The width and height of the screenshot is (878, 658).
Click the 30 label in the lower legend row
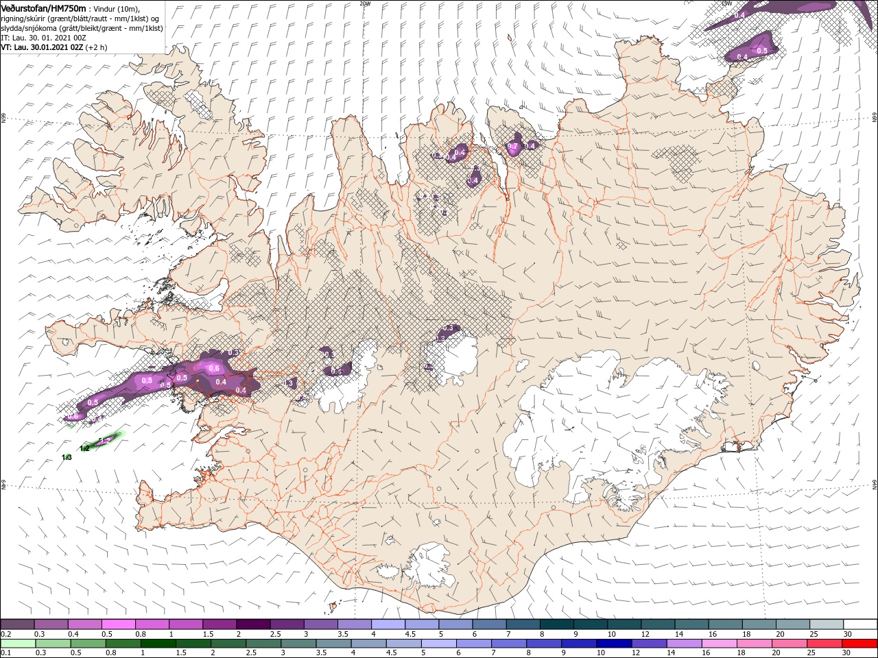click(847, 653)
